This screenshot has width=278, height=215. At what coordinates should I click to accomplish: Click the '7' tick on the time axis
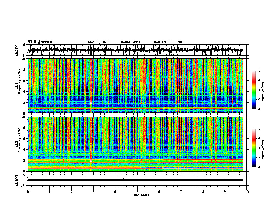coord(181,192)
